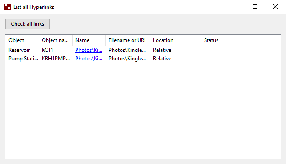Select the KBH1PMP object name cell
The height and width of the screenshot is (164, 286).
(x=56, y=59)
